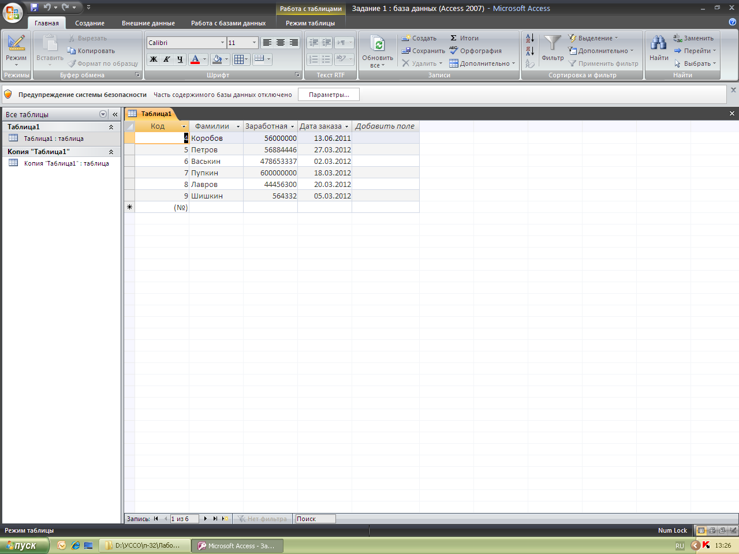
Task: Open the font color dropdown arrow
Action: coord(204,59)
